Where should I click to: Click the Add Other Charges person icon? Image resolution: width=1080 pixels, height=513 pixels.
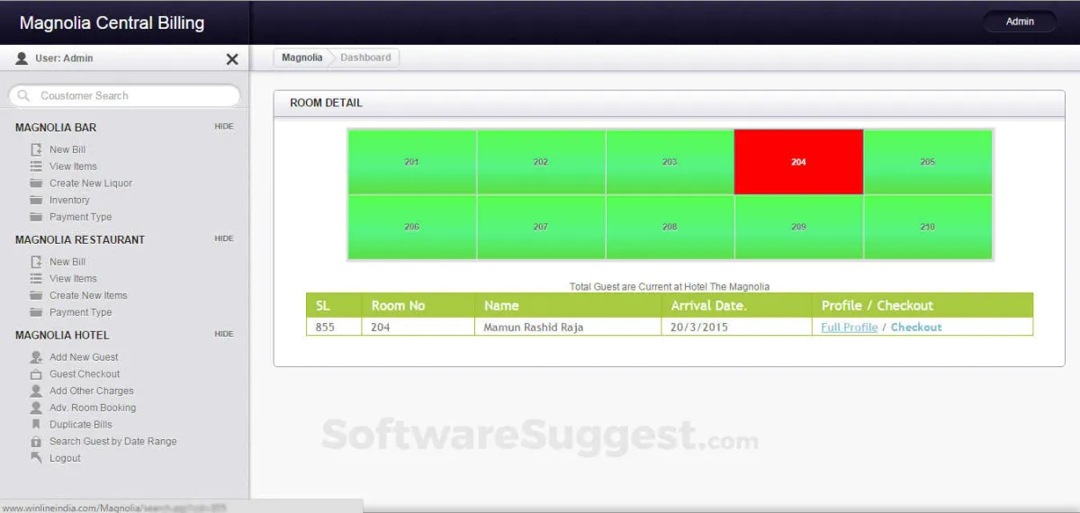click(36, 391)
